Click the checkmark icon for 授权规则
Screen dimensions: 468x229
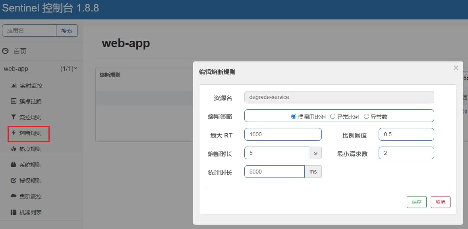pos(14,180)
